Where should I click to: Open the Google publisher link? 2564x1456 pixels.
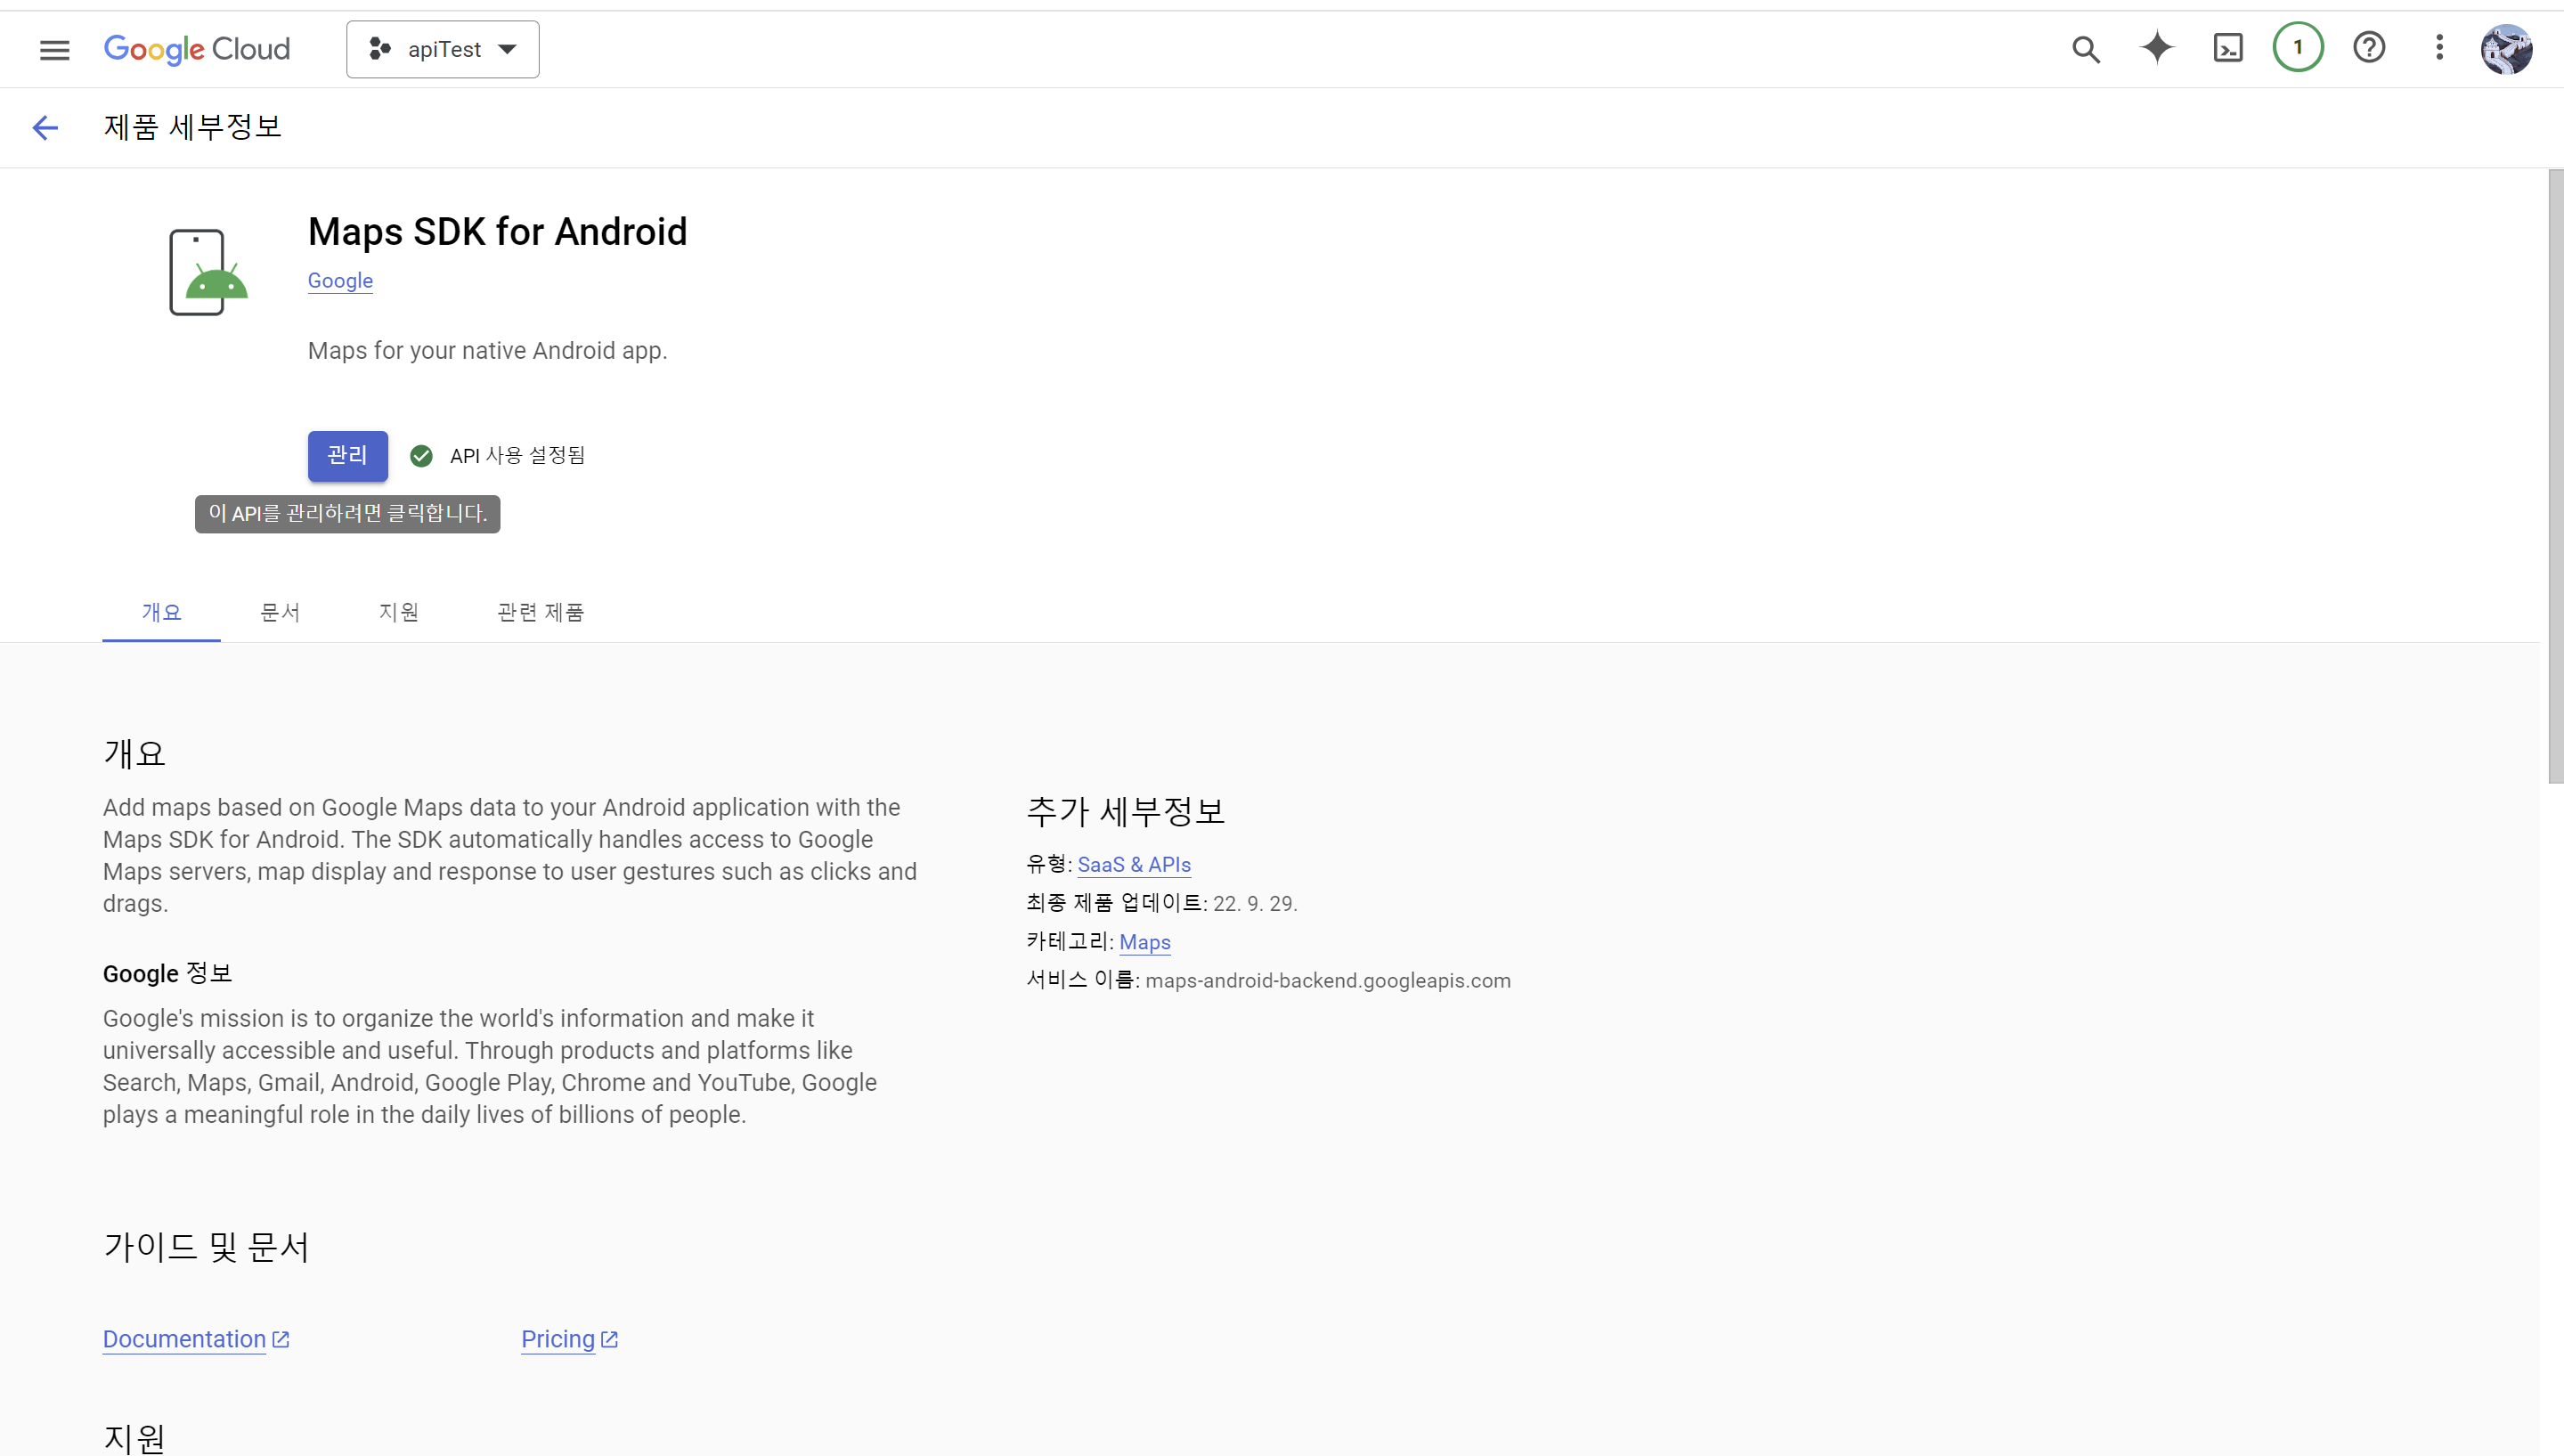tap(340, 281)
